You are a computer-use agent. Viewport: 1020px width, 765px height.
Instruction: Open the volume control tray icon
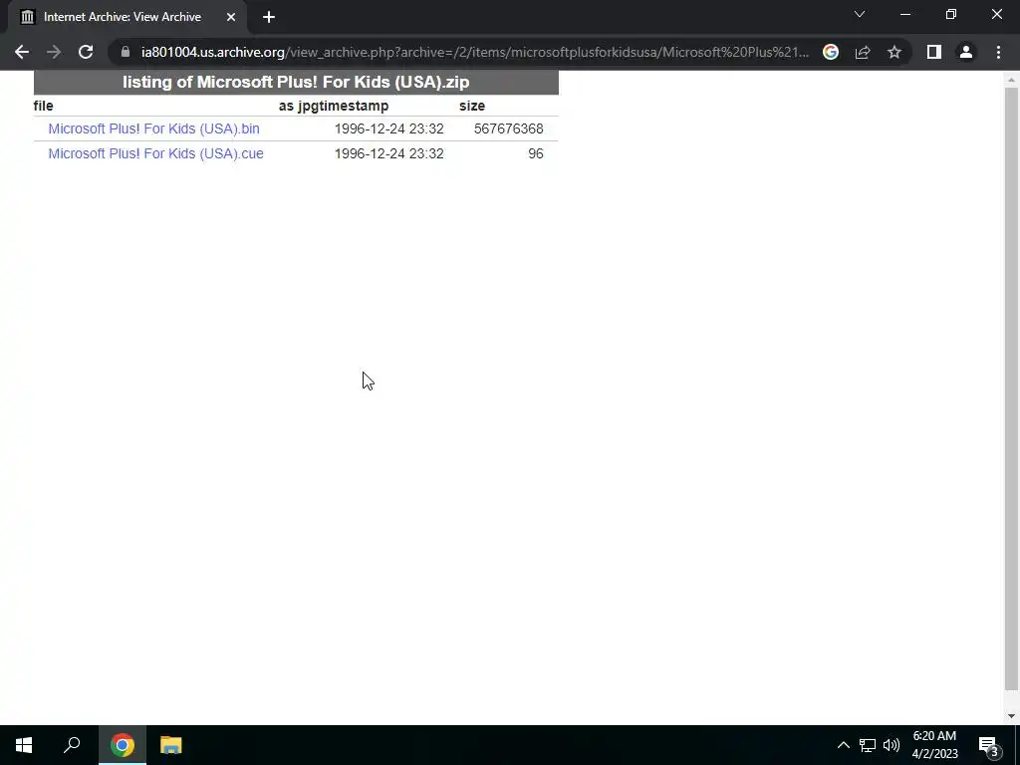[x=892, y=745]
